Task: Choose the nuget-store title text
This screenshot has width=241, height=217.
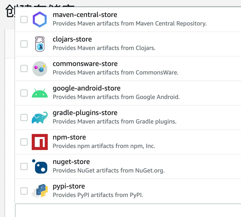Action: point(71,162)
